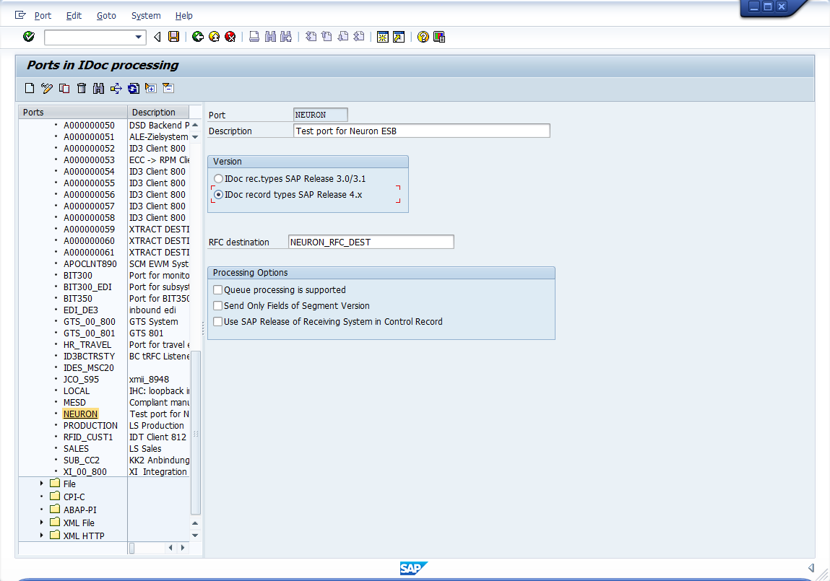Select IDoc rec.types SAP Release 3.0/3.1 radio
Image resolution: width=830 pixels, height=581 pixels.
[x=218, y=179]
